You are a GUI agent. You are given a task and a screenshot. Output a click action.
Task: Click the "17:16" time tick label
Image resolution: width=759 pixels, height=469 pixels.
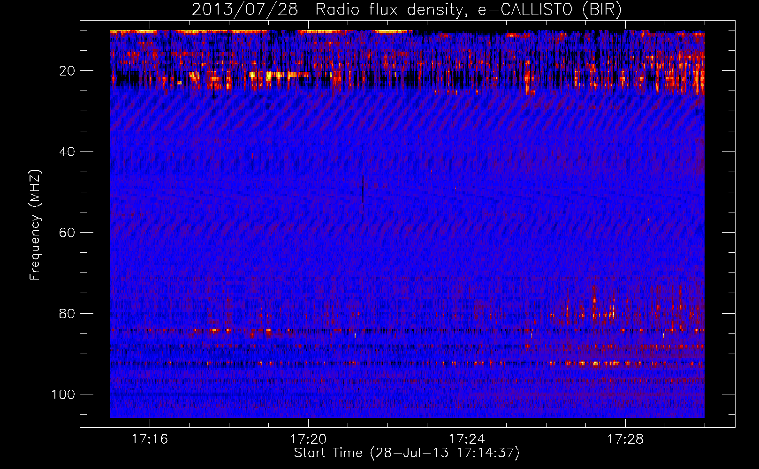[150, 439]
